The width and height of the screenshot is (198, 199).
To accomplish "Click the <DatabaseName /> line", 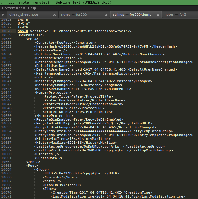I will click(51, 50).
